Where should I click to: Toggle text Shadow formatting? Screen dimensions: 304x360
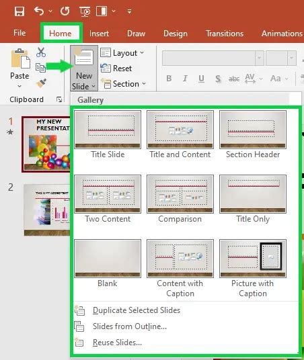click(x=218, y=79)
